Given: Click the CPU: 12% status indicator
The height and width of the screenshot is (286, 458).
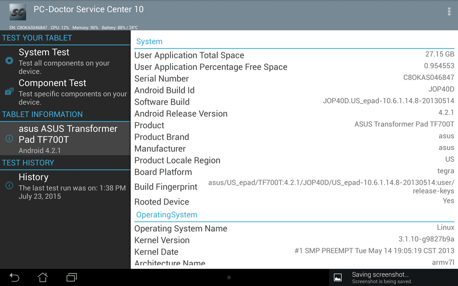Looking at the screenshot, I should pyautogui.click(x=60, y=28).
